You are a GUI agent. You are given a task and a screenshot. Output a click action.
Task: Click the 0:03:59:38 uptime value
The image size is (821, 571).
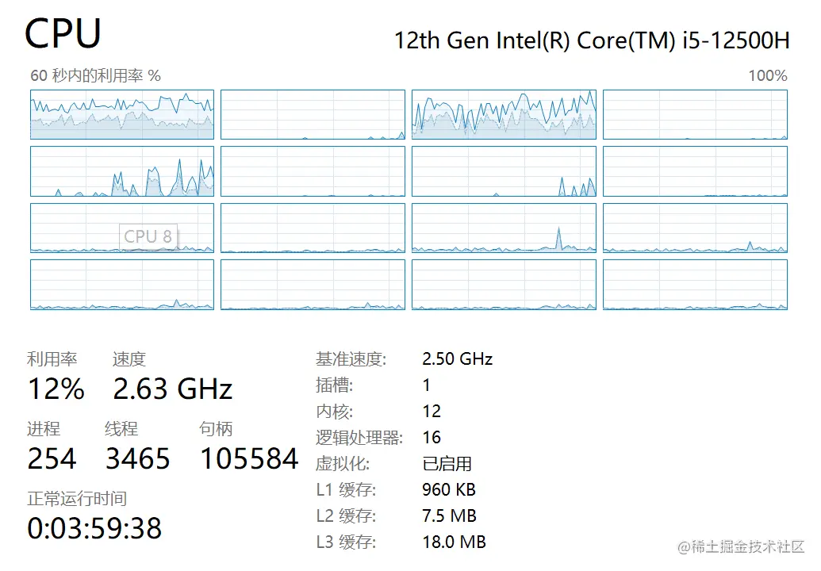pos(94,528)
